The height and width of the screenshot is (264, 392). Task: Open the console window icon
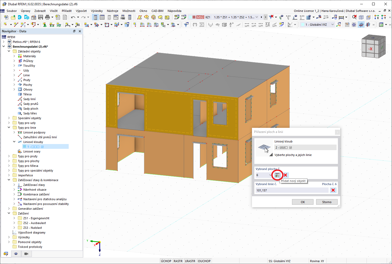pos(116,17)
